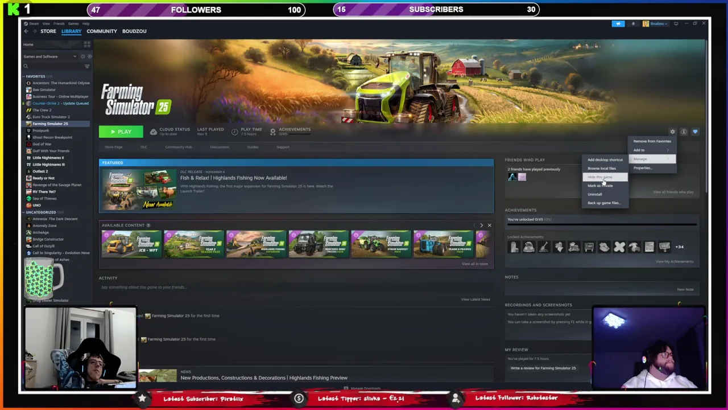Click the +34 more achievements badge
This screenshot has width=728, height=410.
680,247
